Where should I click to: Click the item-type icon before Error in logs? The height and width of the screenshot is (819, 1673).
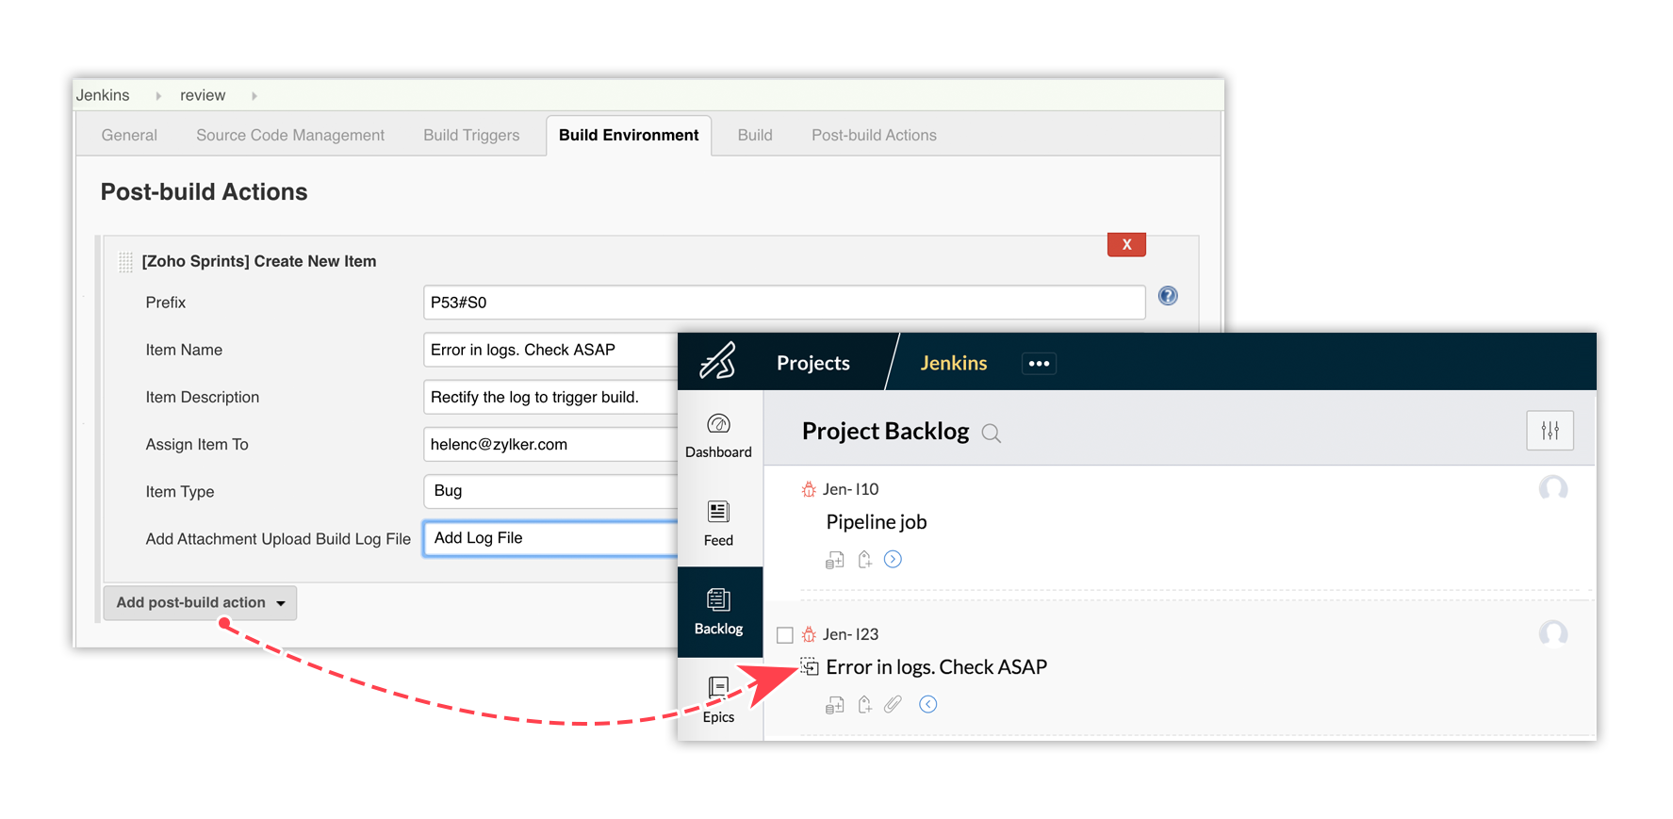click(810, 667)
